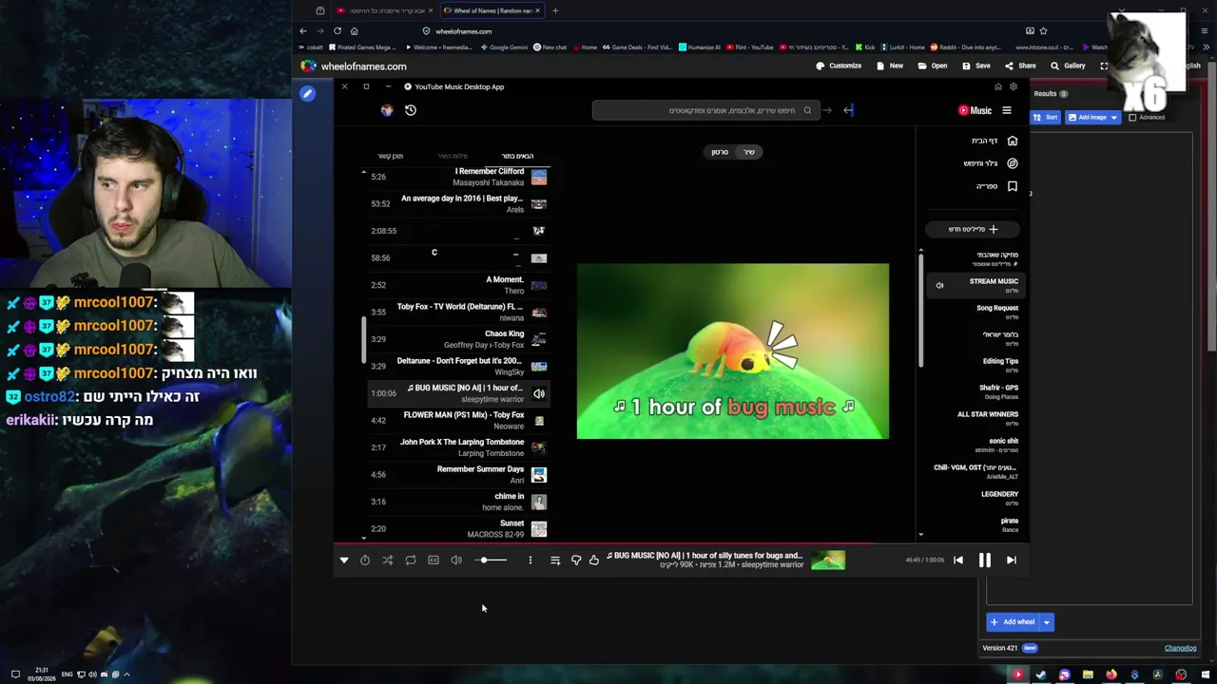Screen dimensions: 1217x684
Task: Play Sunset by MACROSS 82-99
Action: [458, 528]
